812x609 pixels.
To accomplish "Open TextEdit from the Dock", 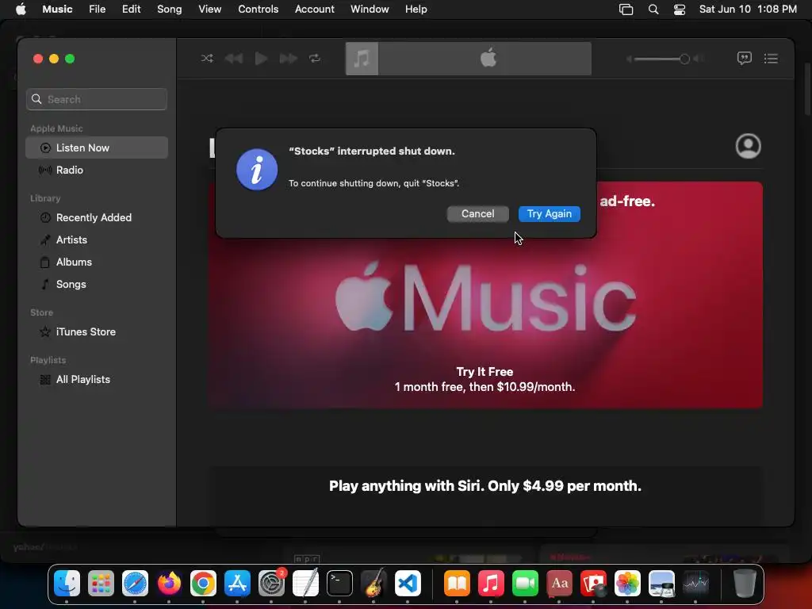I will (305, 584).
